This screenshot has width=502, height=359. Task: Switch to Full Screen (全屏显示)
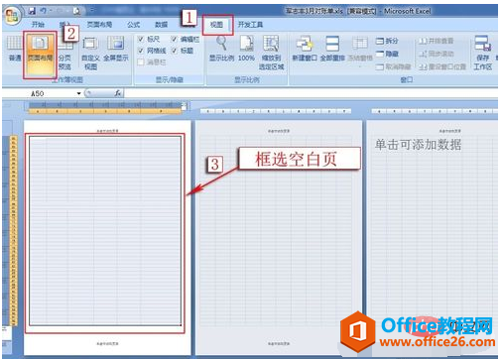tap(116, 49)
